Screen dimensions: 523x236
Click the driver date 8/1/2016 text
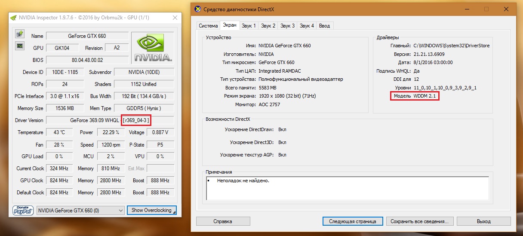point(433,62)
